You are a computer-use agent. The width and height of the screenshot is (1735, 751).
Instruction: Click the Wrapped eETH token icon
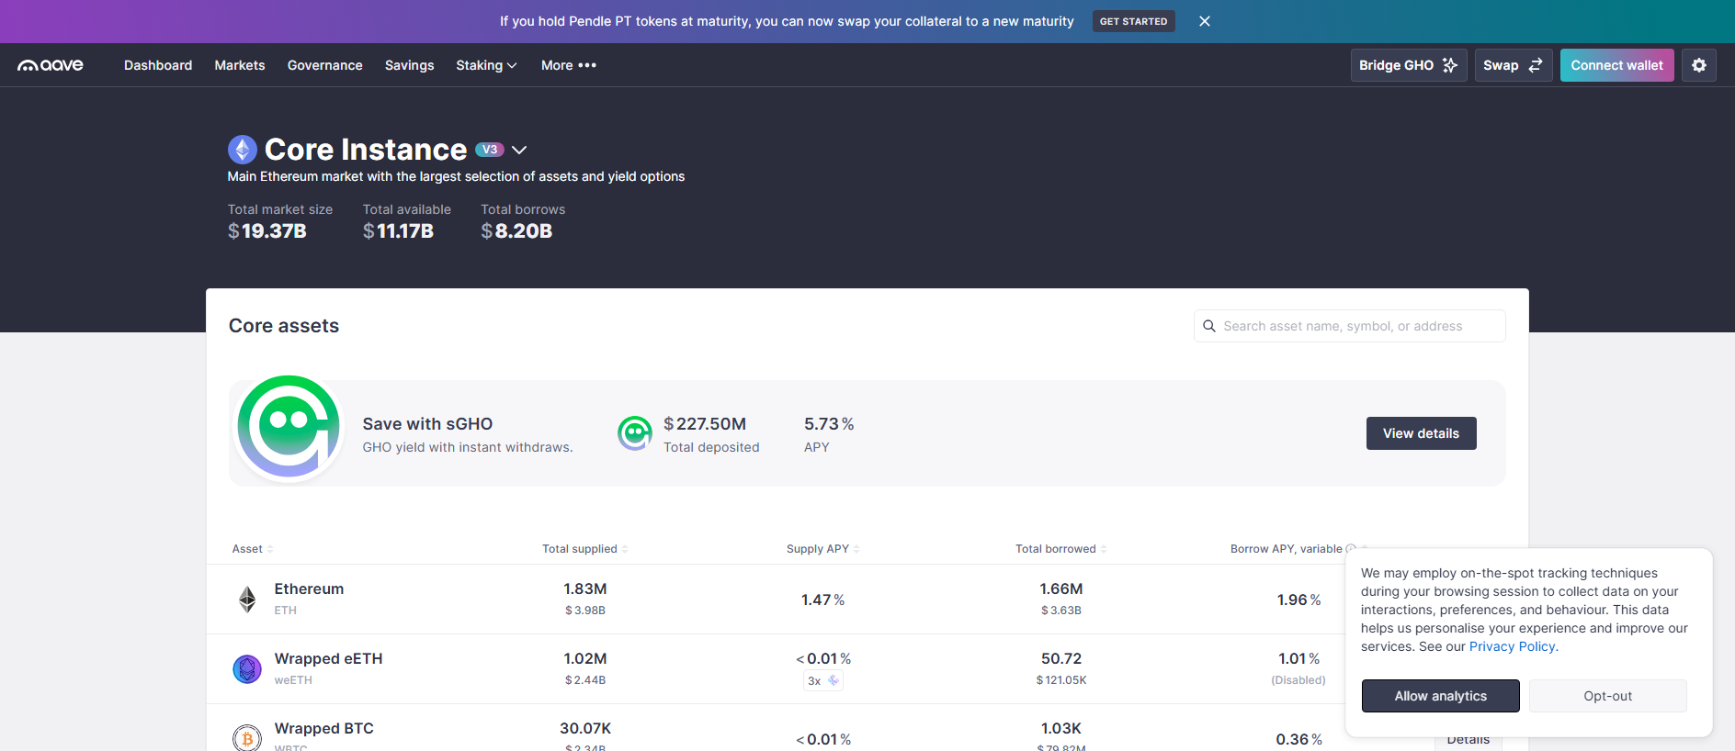[x=247, y=669]
